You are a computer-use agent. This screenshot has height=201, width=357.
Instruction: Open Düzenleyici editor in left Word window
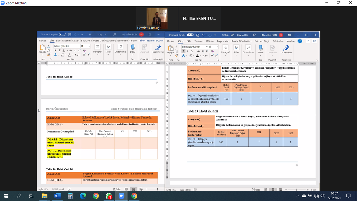[158, 49]
